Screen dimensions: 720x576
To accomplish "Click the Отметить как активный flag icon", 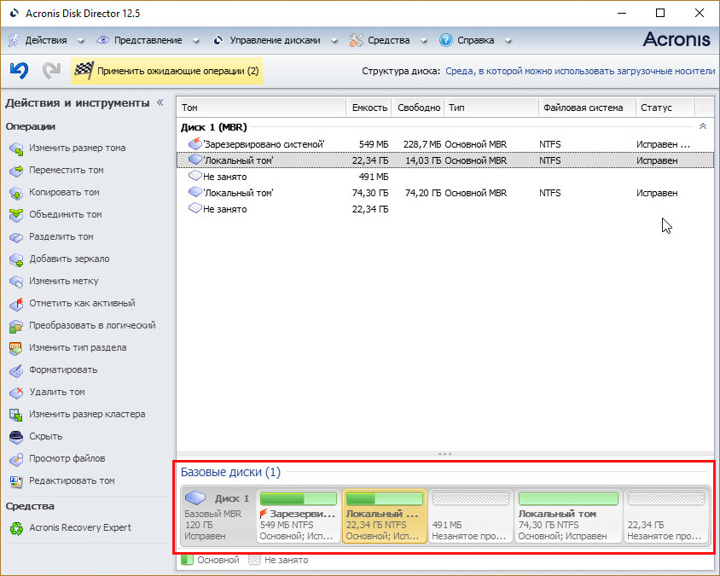I will [16, 304].
